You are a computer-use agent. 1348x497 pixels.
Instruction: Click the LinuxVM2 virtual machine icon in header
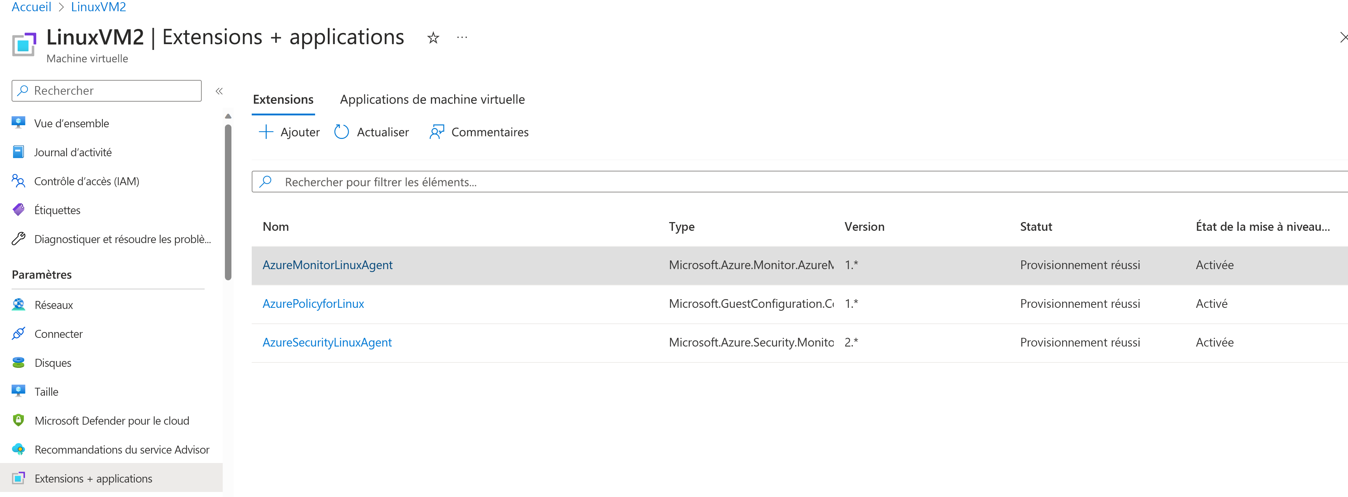24,44
